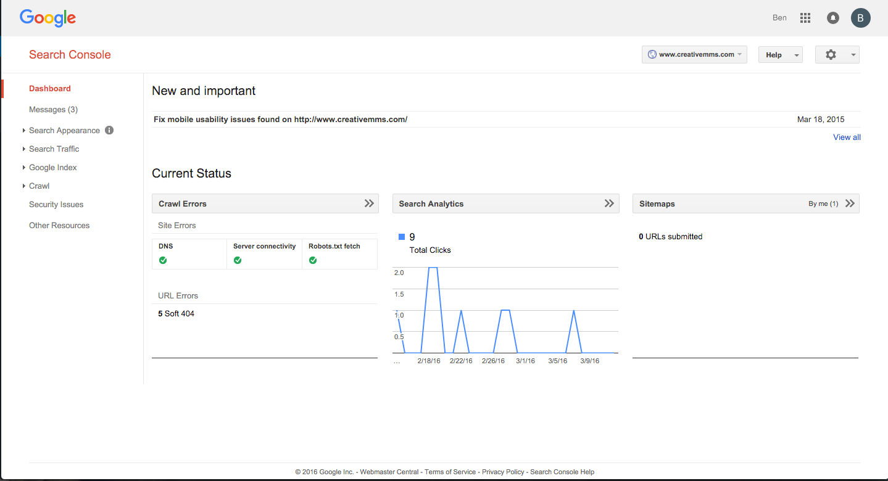Open the 5 Soft 404 errors
888x481 pixels.
coord(176,313)
